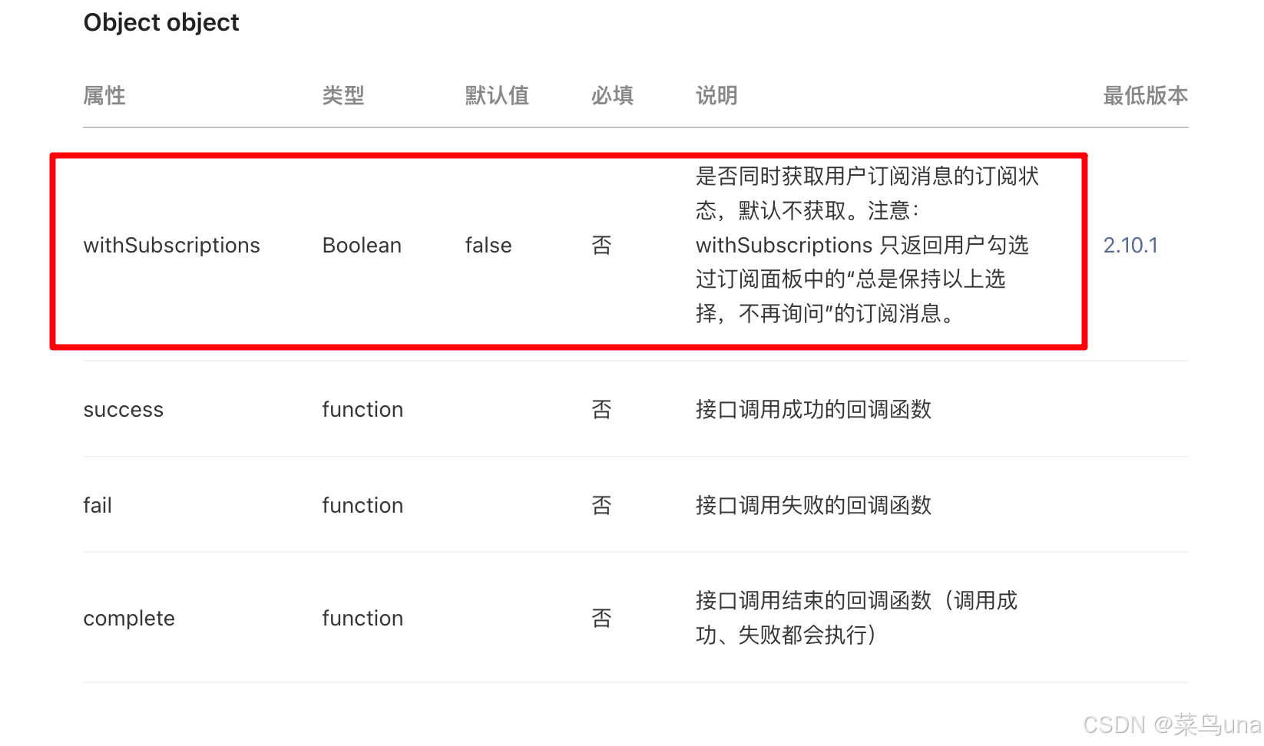Select the 说明 column header
Screen dimensions: 1264x746
716,95
